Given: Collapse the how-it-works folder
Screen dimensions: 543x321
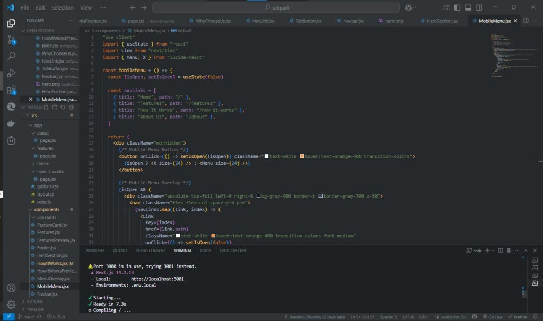Looking at the screenshot, I should tap(33, 172).
